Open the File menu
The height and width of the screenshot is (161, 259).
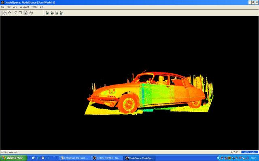tap(3, 7)
